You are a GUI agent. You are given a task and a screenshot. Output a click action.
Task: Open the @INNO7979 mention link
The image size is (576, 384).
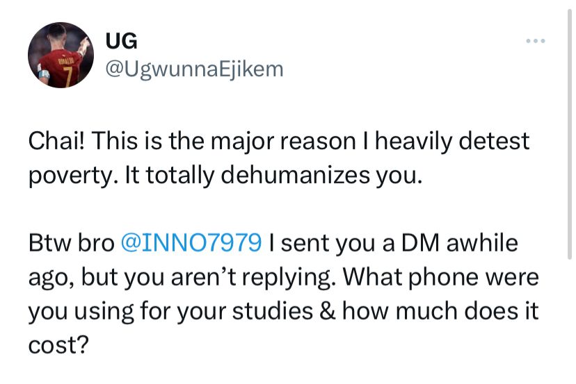tap(192, 243)
